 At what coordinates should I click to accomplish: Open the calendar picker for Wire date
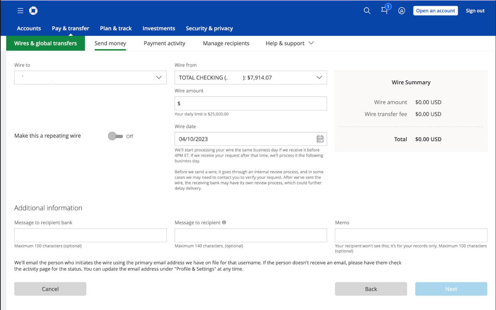tap(320, 139)
